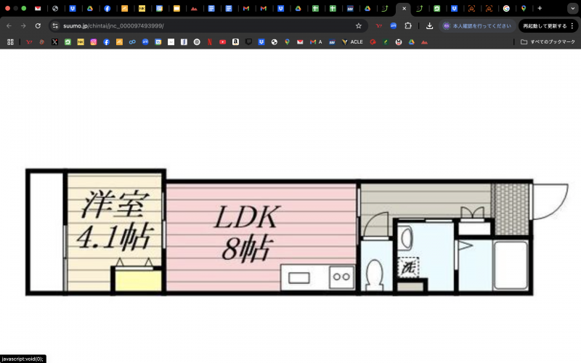Open a new tab with plus button
Screen dimensions: 581x363
point(540,8)
